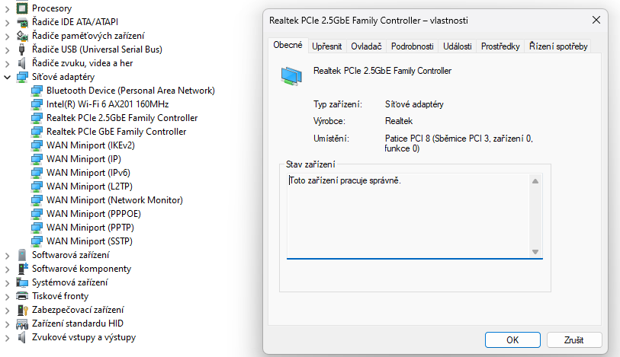The image size is (620, 357).
Task: Click the Zvukové vstupy a výstupy speaker icon
Action: click(x=22, y=337)
